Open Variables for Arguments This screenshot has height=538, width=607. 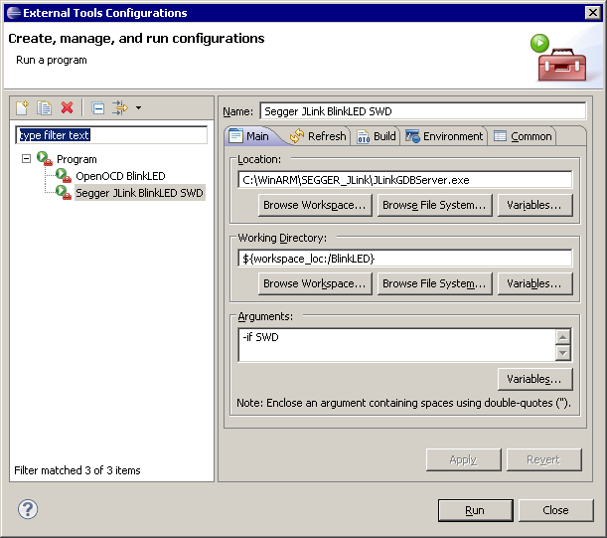(x=534, y=379)
